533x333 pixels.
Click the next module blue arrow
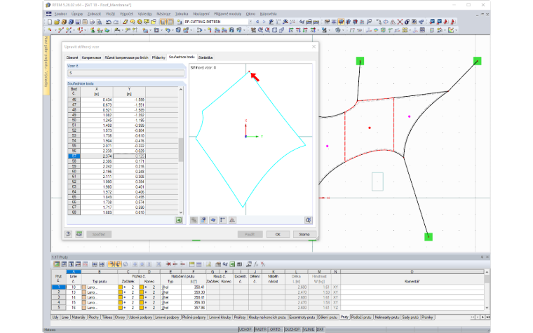click(264, 22)
